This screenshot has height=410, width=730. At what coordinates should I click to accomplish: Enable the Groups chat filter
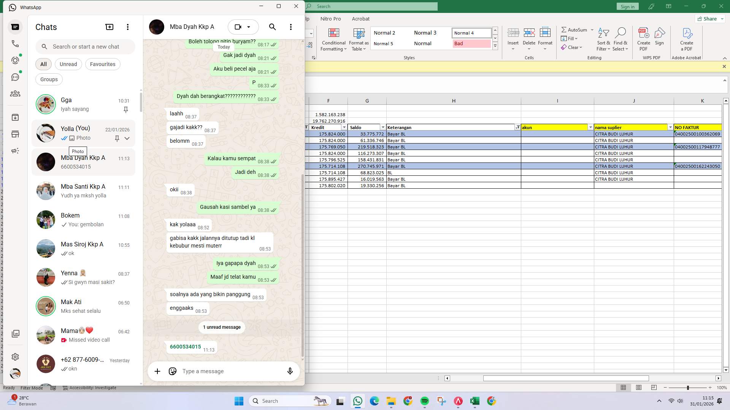[x=49, y=79]
